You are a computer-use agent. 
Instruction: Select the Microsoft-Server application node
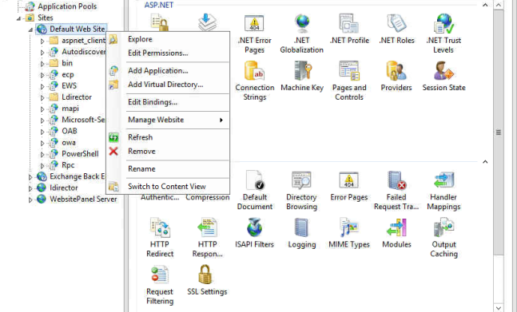coord(83,120)
